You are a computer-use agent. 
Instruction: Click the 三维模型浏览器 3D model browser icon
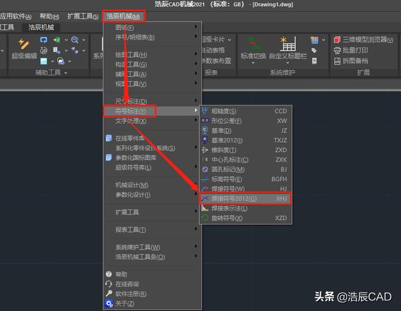[338, 40]
